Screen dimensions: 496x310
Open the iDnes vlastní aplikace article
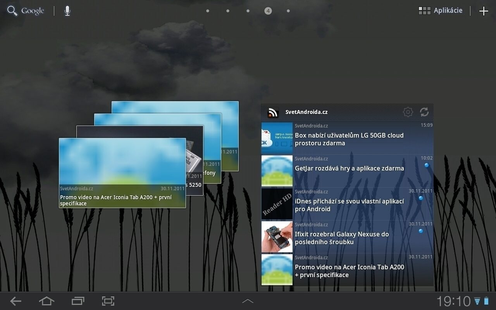coord(347,204)
